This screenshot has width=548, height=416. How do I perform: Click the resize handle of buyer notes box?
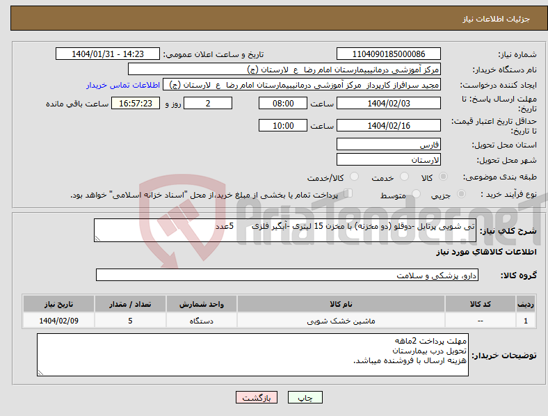click(40, 373)
